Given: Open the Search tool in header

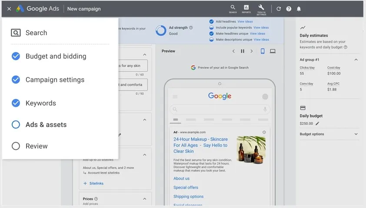Looking at the screenshot, I should 233,9.
